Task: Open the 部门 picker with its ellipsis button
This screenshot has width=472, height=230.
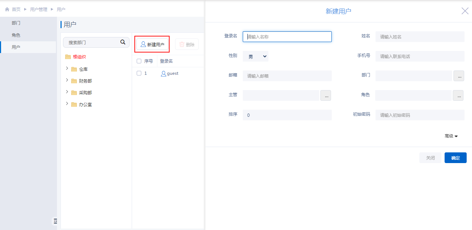Action: [458, 76]
